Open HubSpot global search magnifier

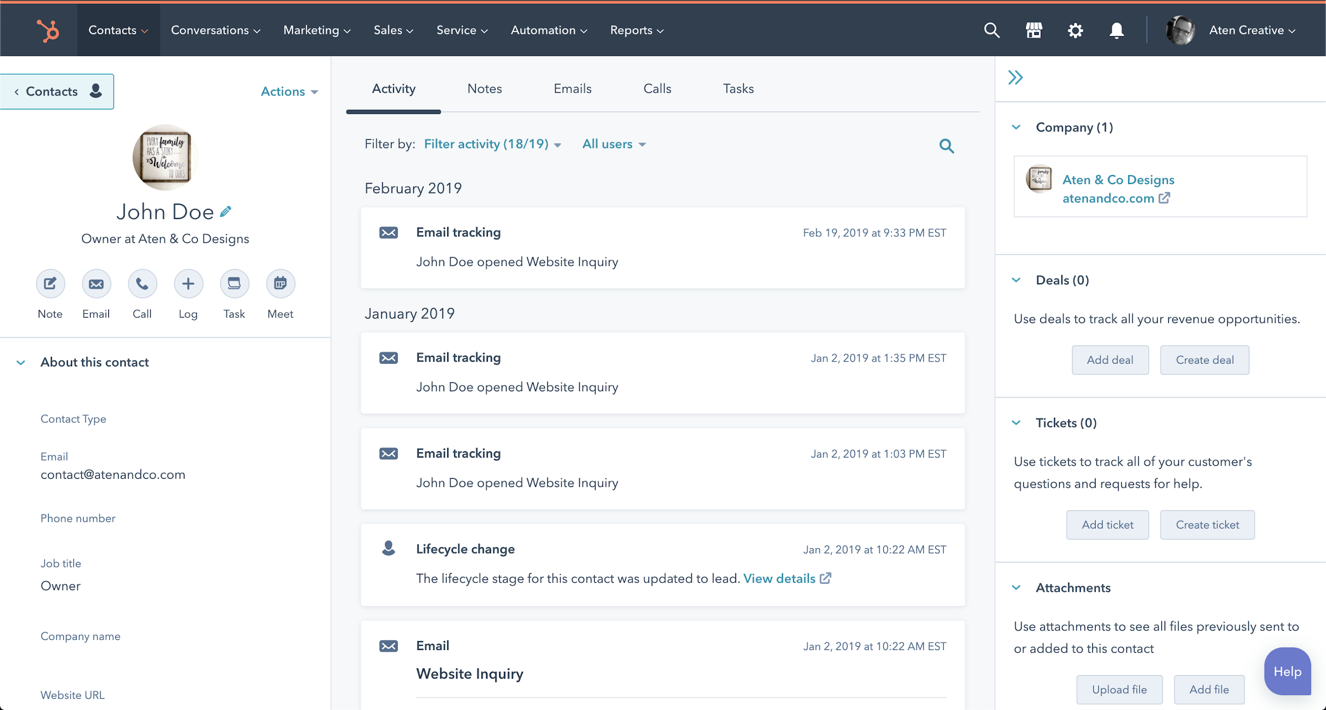992,30
